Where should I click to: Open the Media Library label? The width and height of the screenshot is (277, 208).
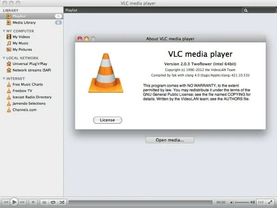(x=24, y=23)
